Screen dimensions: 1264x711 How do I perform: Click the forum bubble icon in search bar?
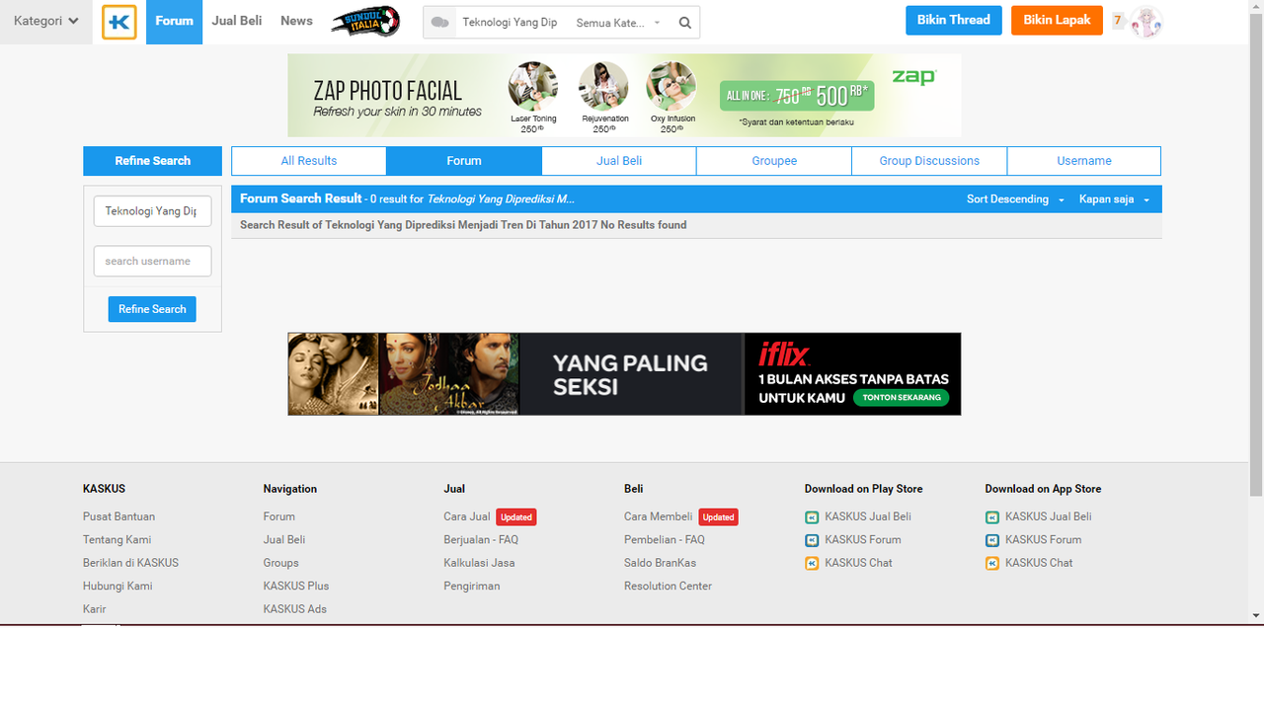coord(440,23)
